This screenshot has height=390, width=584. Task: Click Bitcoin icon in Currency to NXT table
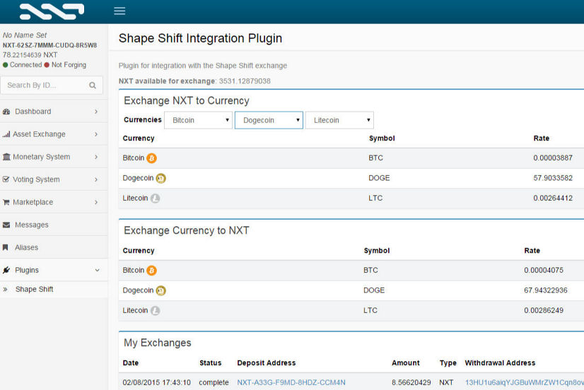(x=151, y=271)
